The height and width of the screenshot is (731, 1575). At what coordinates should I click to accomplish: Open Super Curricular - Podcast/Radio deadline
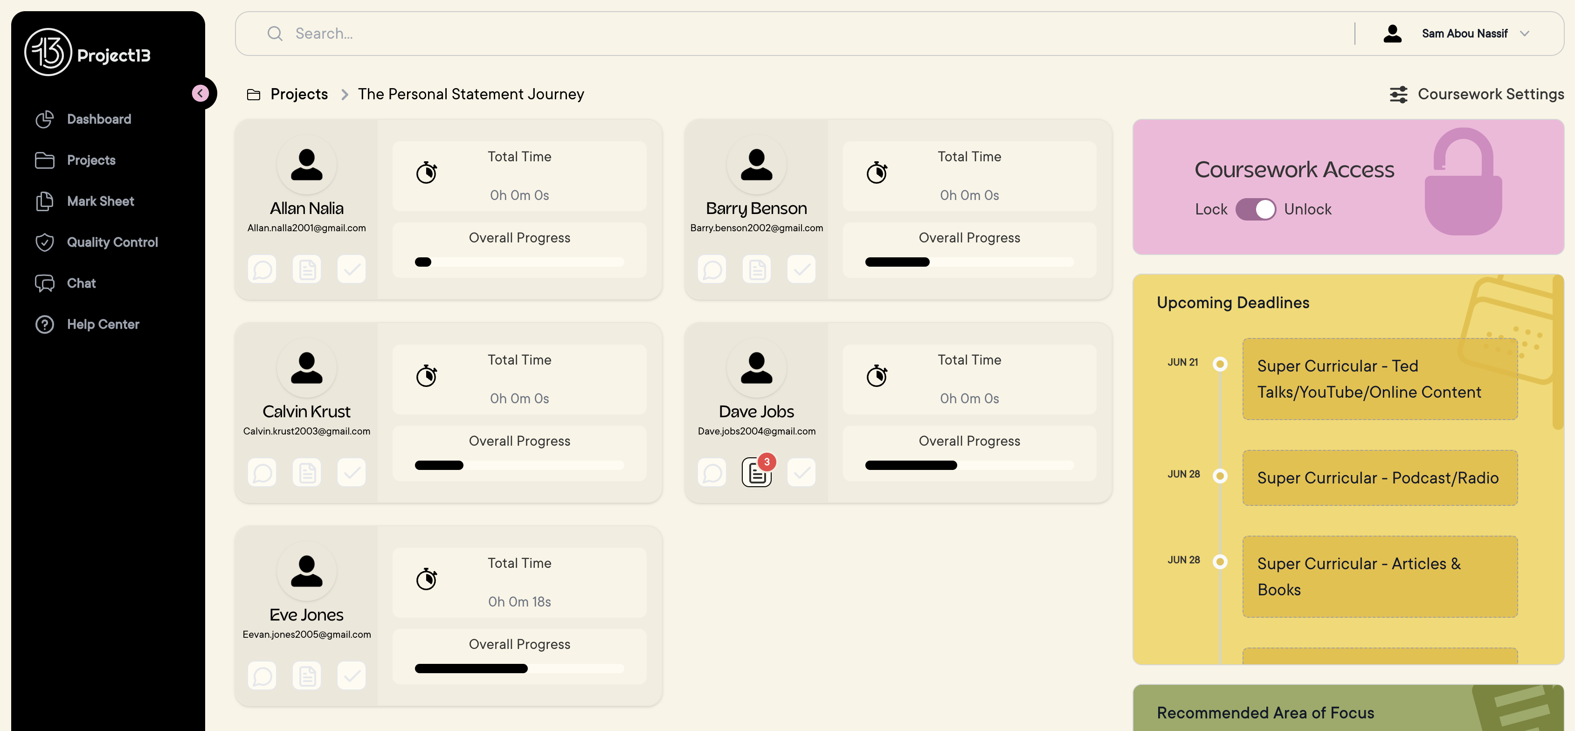click(x=1379, y=478)
